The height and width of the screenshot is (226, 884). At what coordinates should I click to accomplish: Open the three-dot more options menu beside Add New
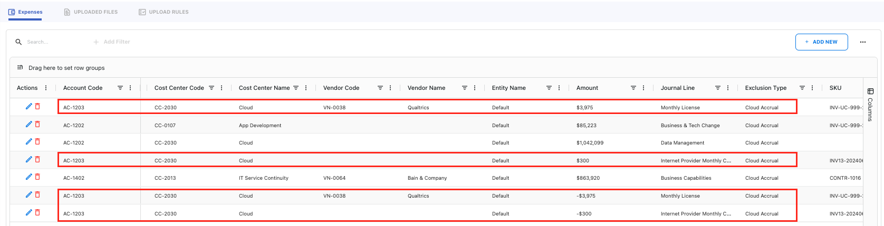coord(862,42)
